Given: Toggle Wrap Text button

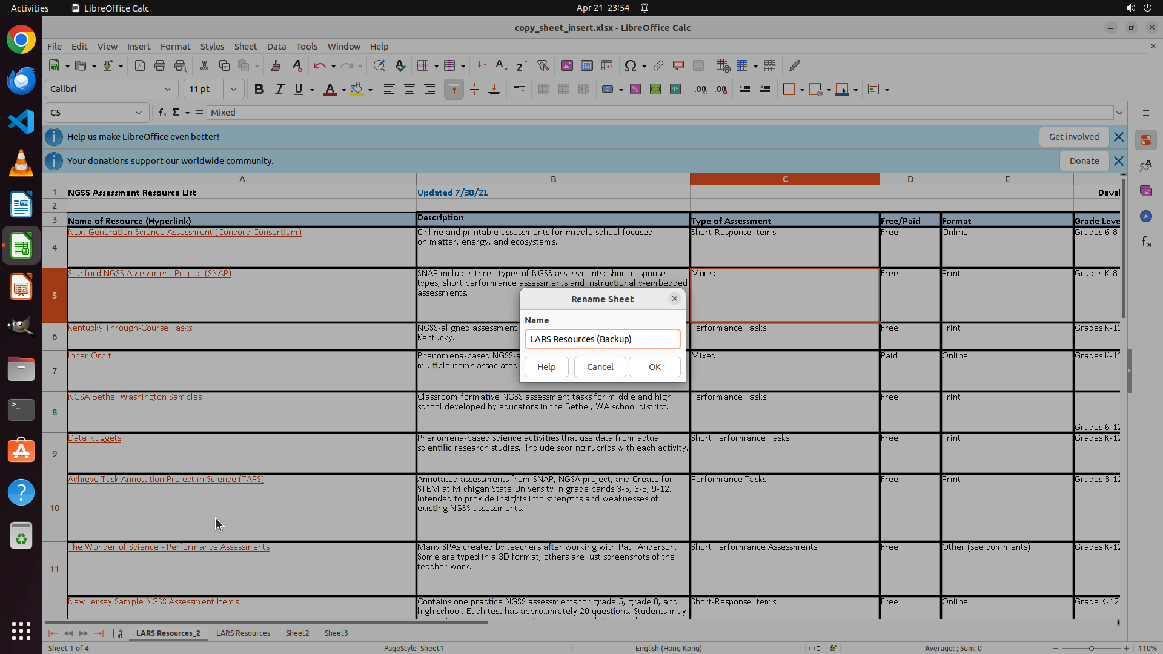Looking at the screenshot, I should [519, 89].
